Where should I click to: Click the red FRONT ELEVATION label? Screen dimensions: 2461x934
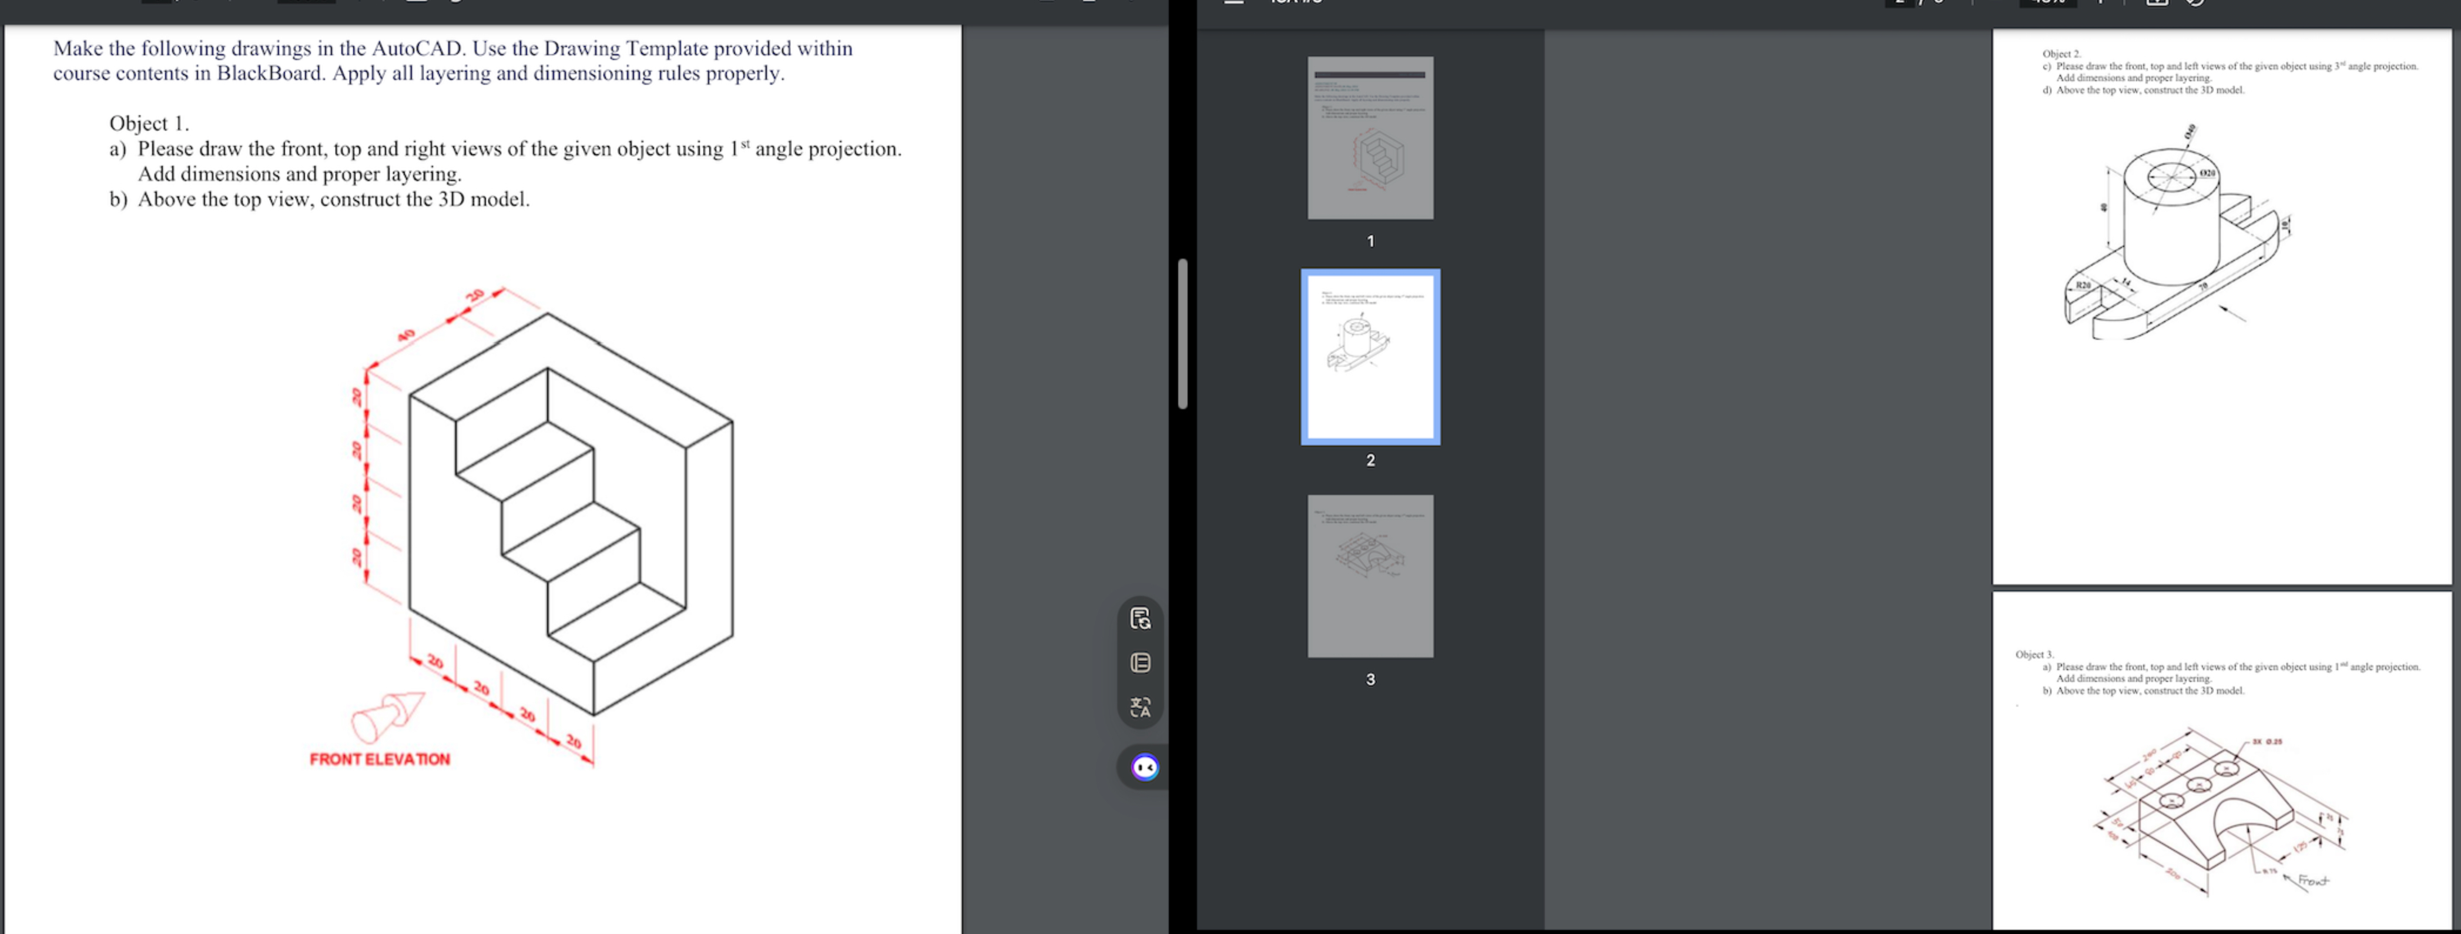tap(379, 759)
